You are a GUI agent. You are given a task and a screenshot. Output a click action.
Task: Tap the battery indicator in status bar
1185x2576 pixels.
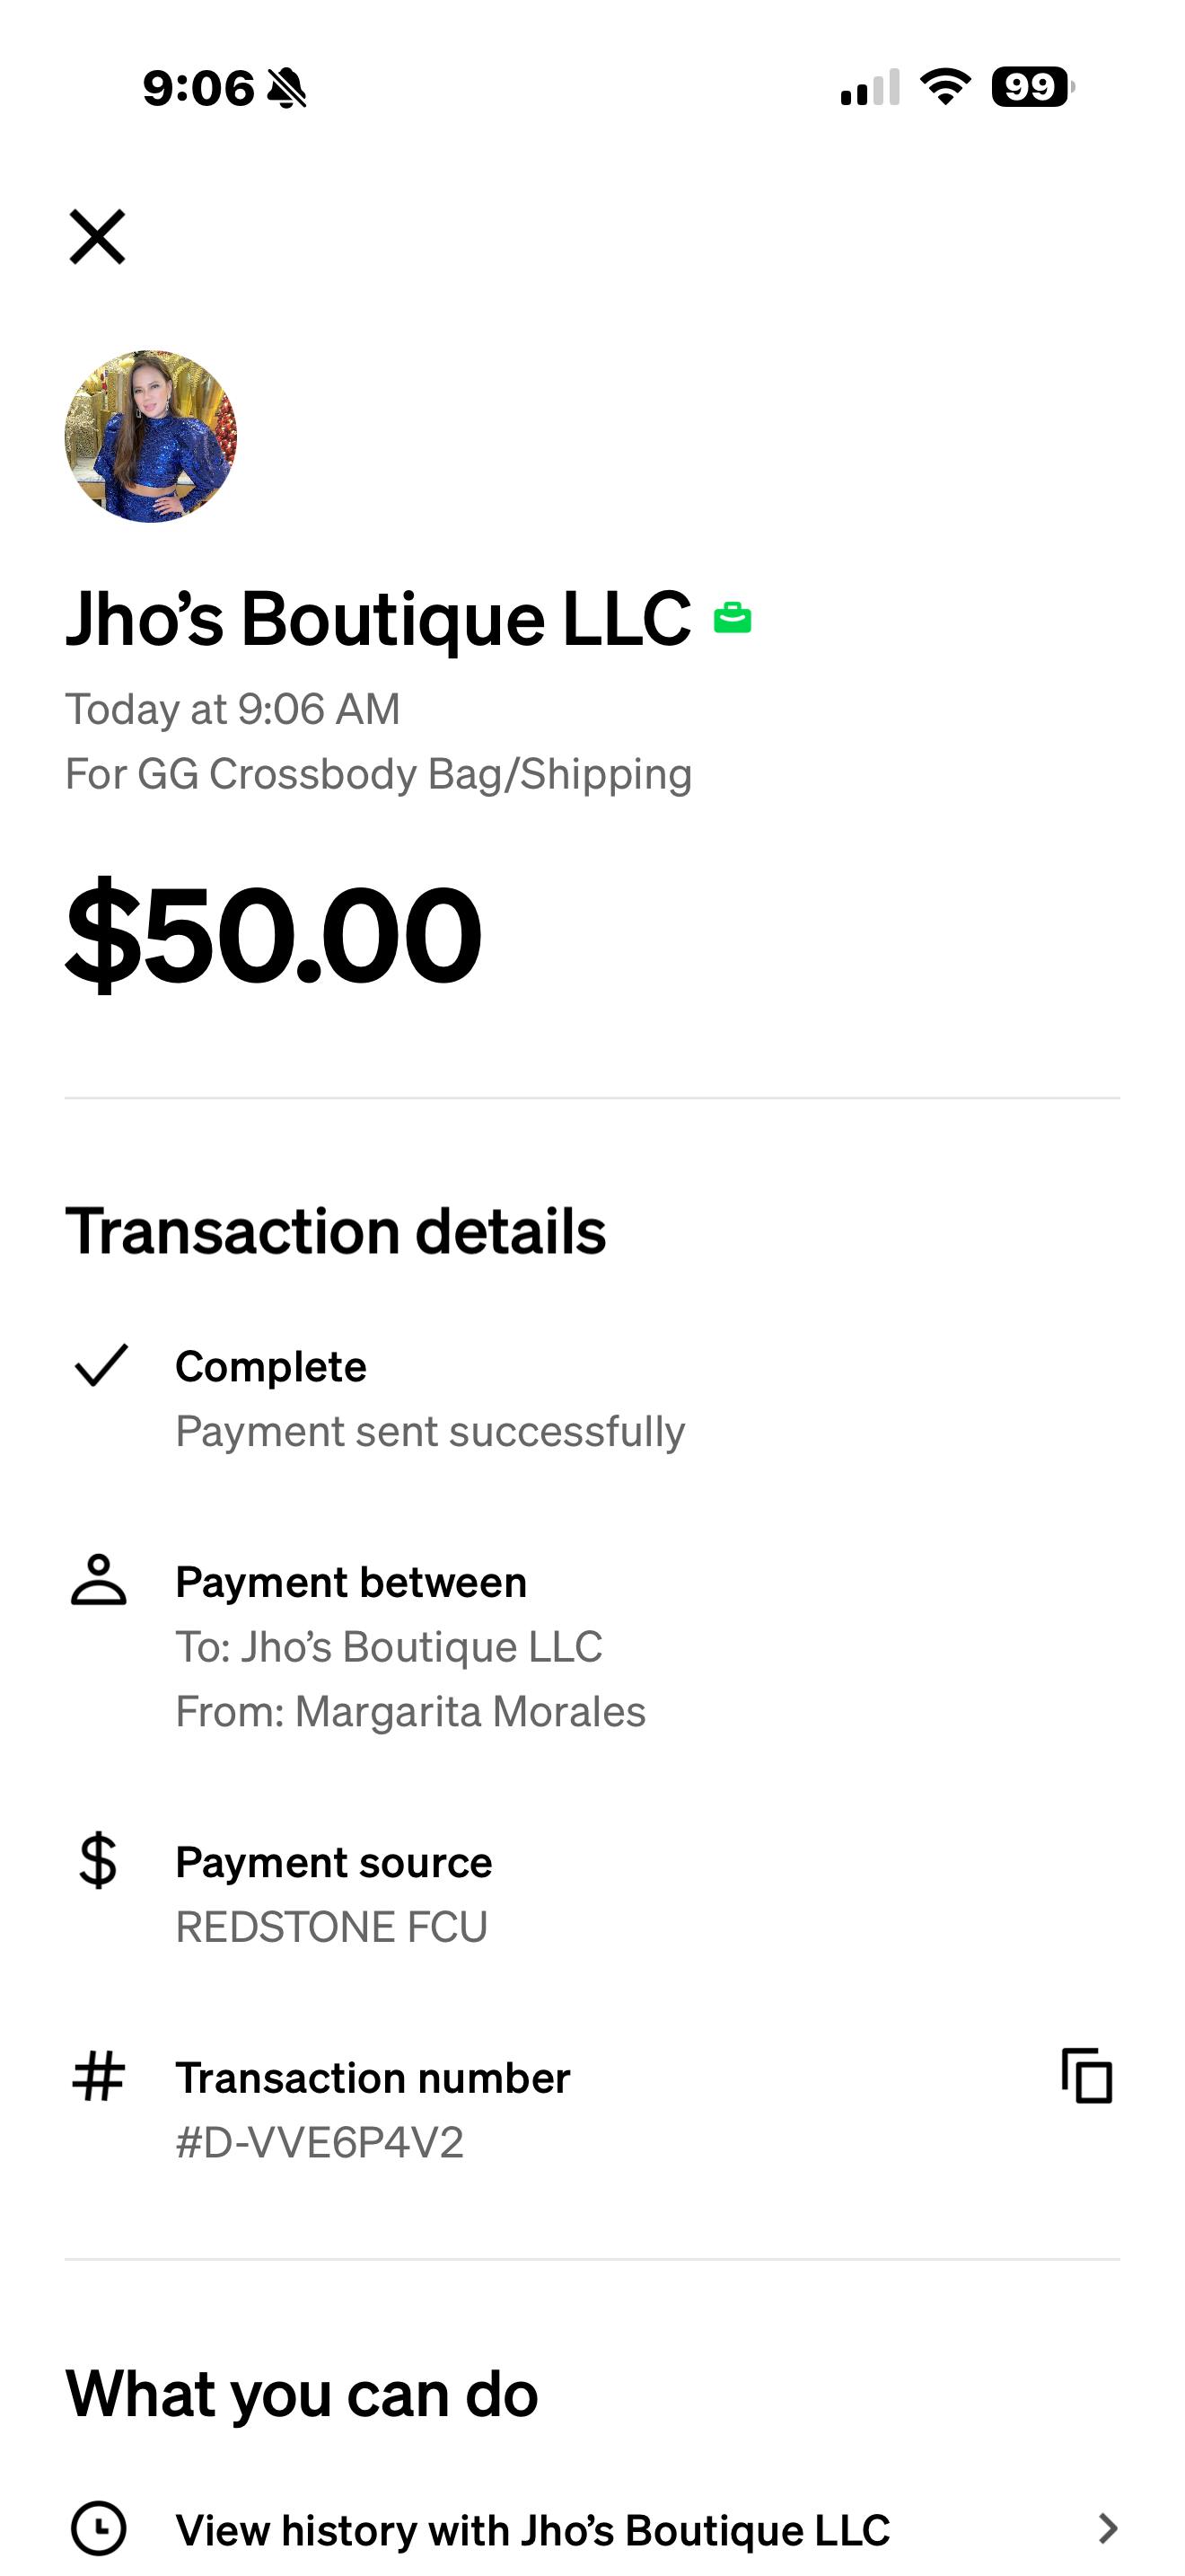click(1031, 87)
